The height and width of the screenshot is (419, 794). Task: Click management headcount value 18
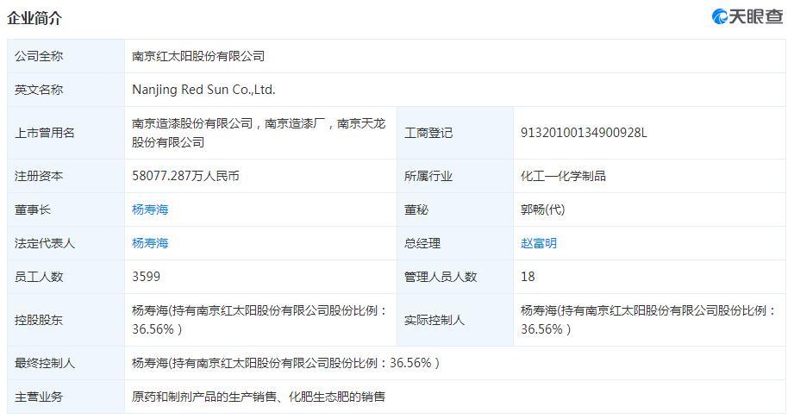tap(528, 277)
